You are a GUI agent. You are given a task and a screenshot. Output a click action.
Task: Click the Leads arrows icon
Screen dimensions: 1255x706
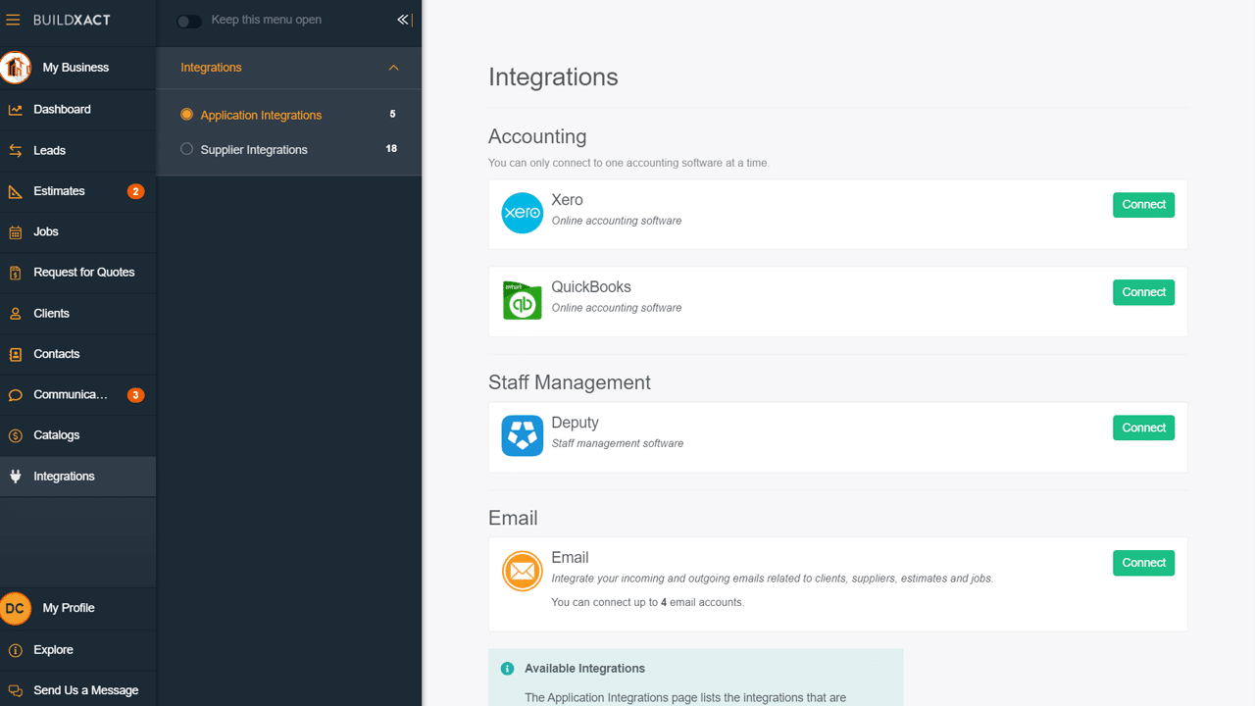click(16, 151)
